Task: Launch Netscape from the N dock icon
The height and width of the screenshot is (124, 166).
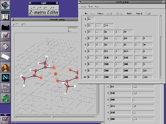Action: [x=6, y=77]
